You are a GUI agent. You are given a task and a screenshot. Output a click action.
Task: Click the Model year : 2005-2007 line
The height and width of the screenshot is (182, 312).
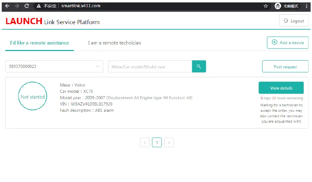click(x=126, y=98)
